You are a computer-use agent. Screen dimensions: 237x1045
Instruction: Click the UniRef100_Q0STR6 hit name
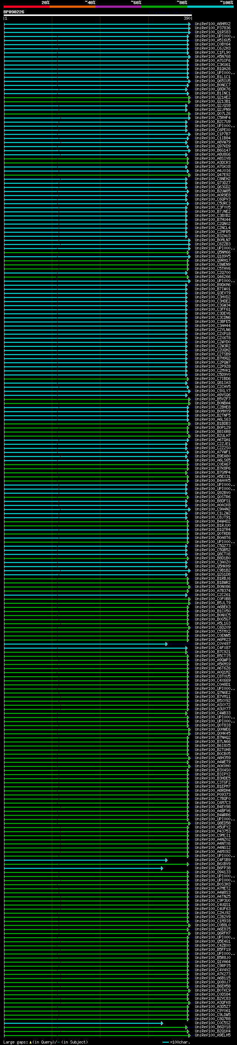(213, 497)
